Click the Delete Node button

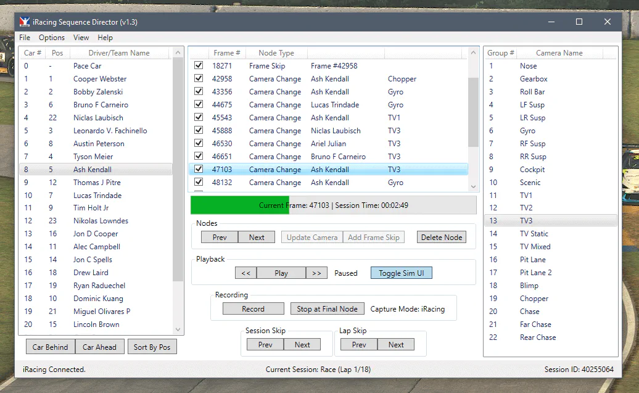pyautogui.click(x=442, y=238)
